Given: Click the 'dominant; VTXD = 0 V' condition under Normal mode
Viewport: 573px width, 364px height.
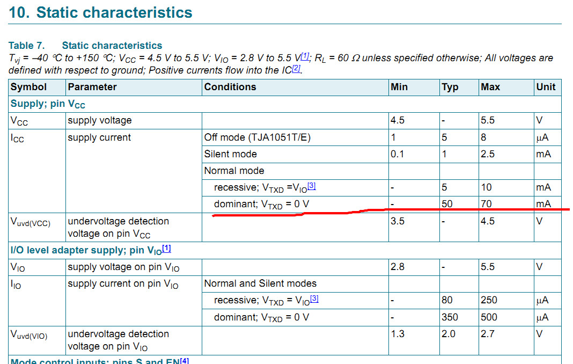Looking at the screenshot, I should (x=262, y=205).
